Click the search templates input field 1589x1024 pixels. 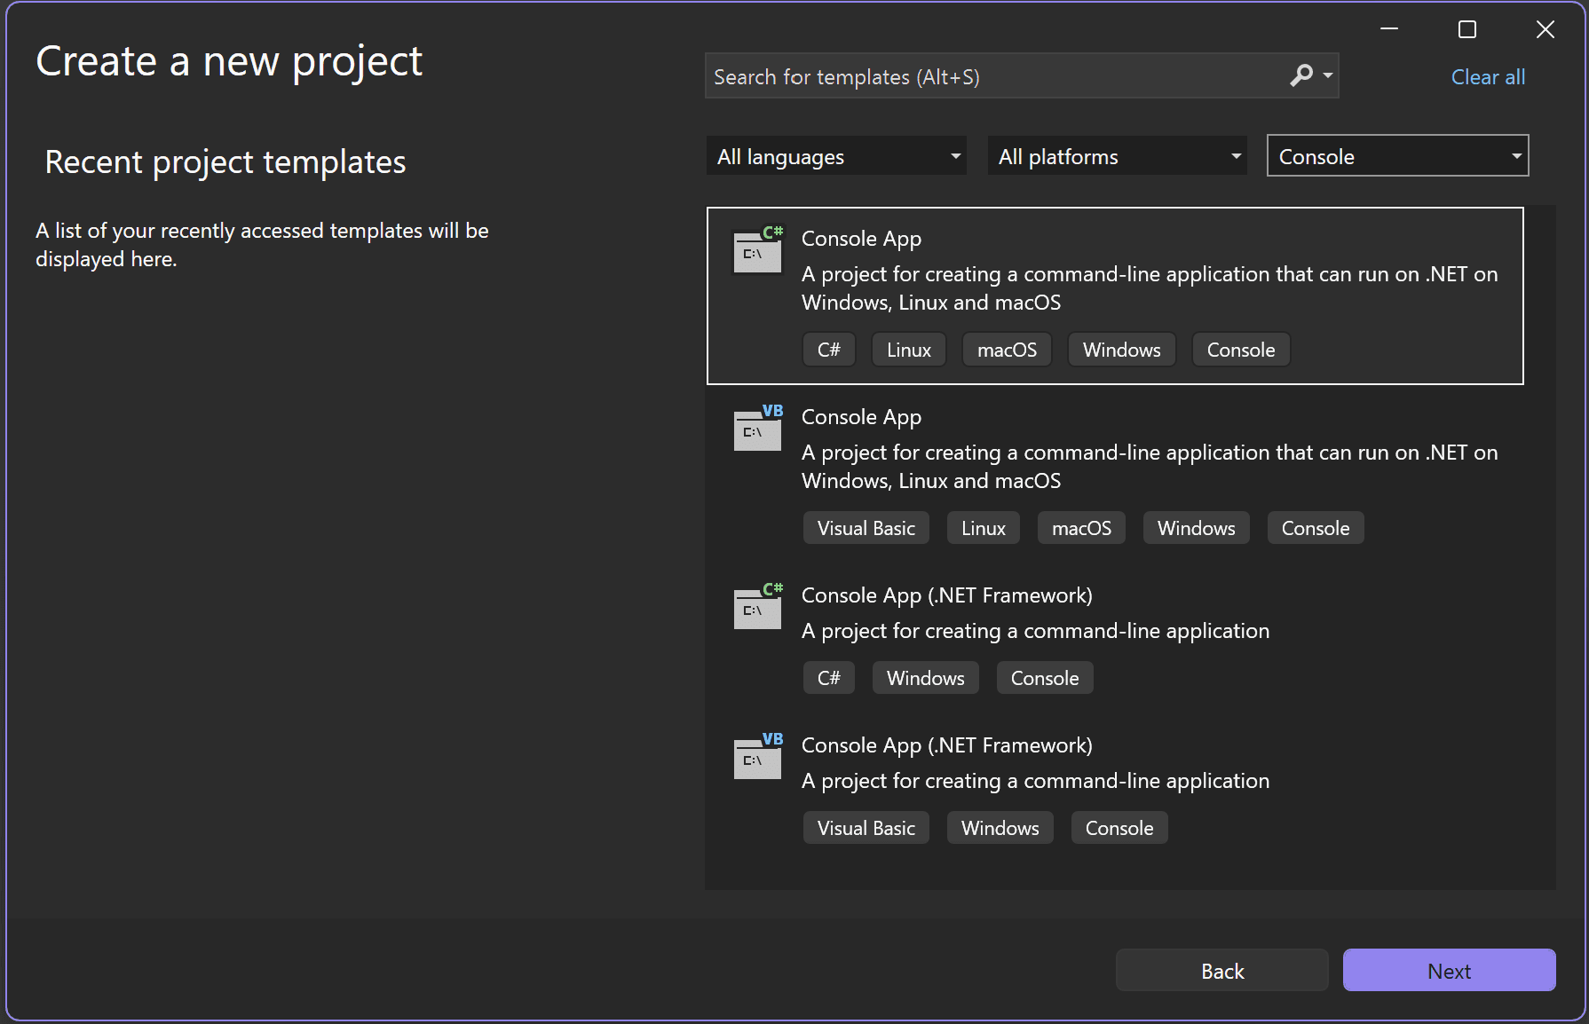[x=976, y=75]
